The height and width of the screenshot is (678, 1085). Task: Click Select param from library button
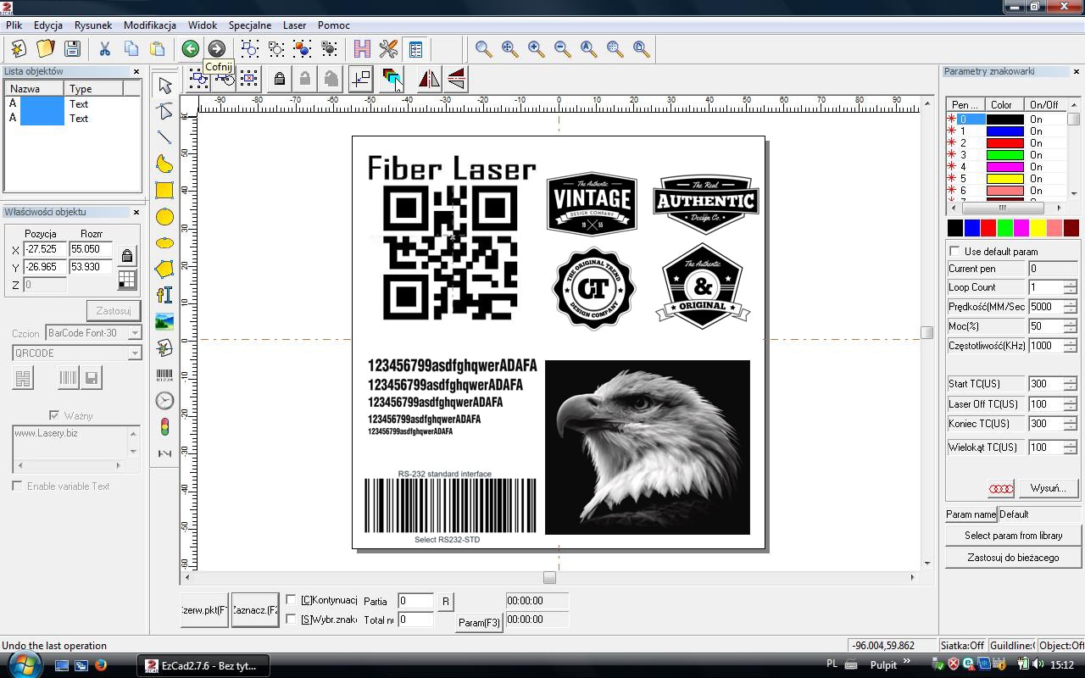click(1013, 536)
